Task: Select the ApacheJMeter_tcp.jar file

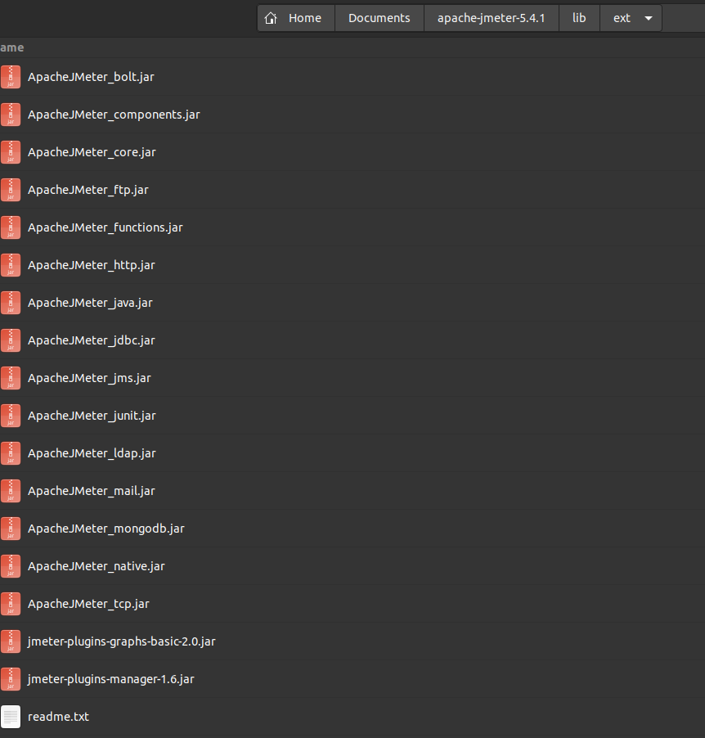Action: coord(88,604)
